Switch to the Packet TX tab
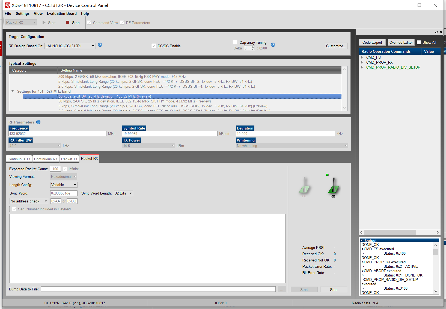 [69, 159]
